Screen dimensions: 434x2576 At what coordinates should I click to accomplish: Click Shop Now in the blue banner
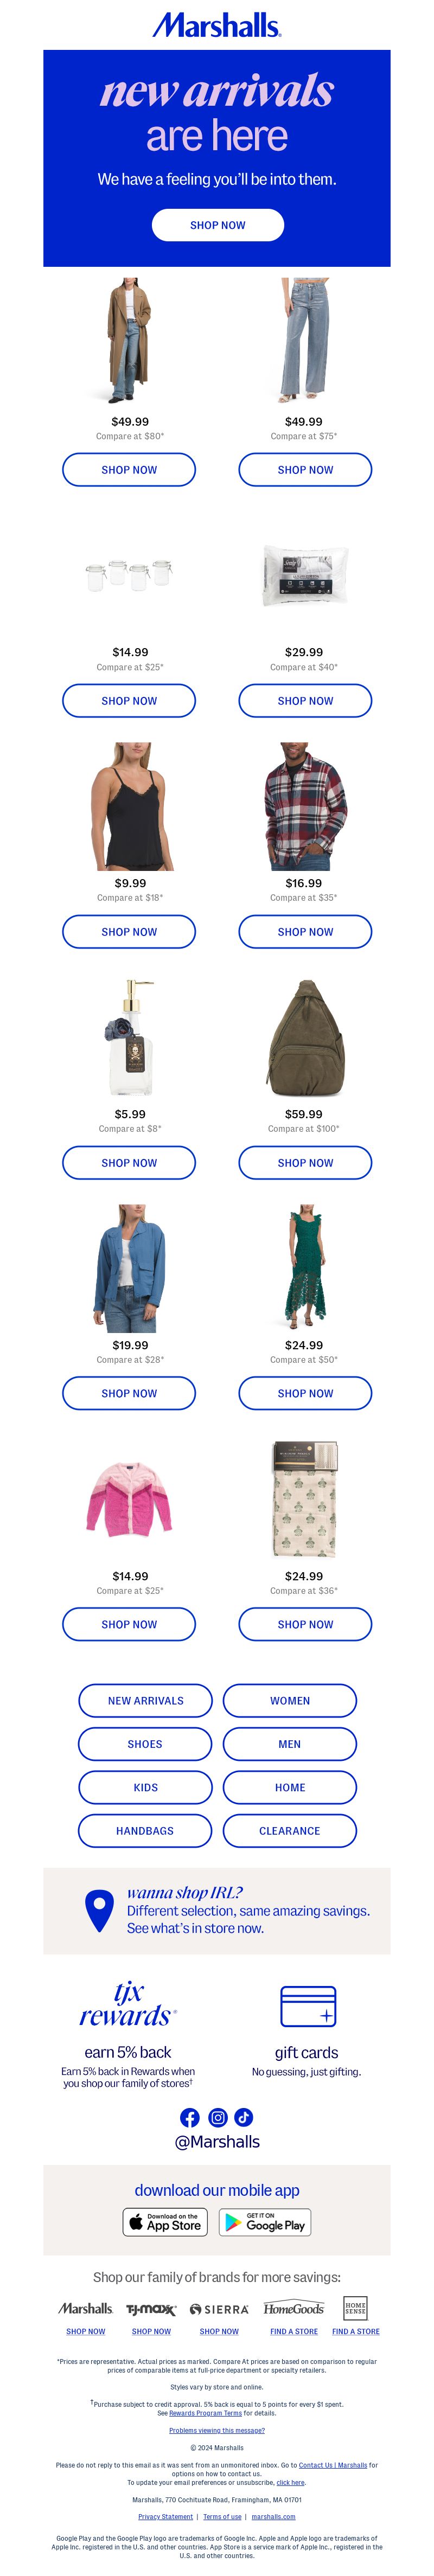pyautogui.click(x=218, y=225)
